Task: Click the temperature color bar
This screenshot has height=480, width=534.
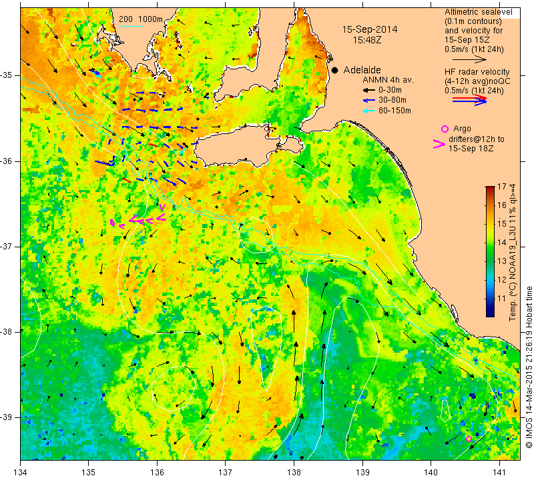Action: pyautogui.click(x=490, y=251)
